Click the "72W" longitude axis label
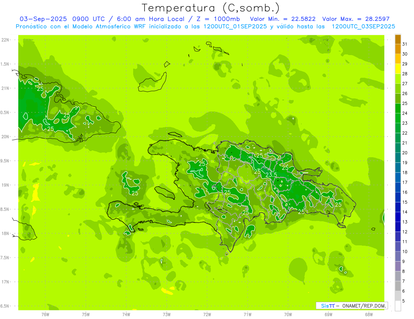Viewport: 414px width, 319px height. (207, 315)
